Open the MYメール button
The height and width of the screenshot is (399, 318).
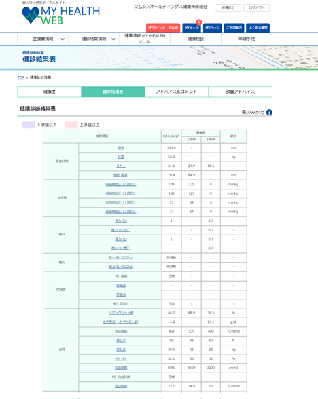192,28
